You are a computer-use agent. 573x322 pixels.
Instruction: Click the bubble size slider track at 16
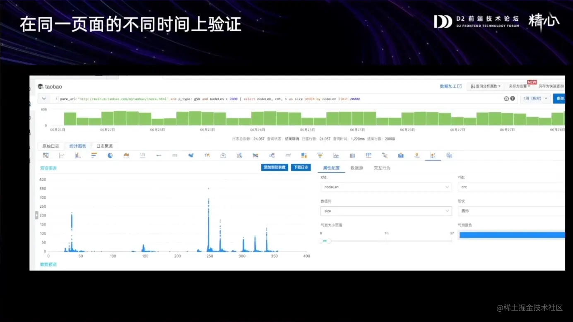pyautogui.click(x=386, y=241)
